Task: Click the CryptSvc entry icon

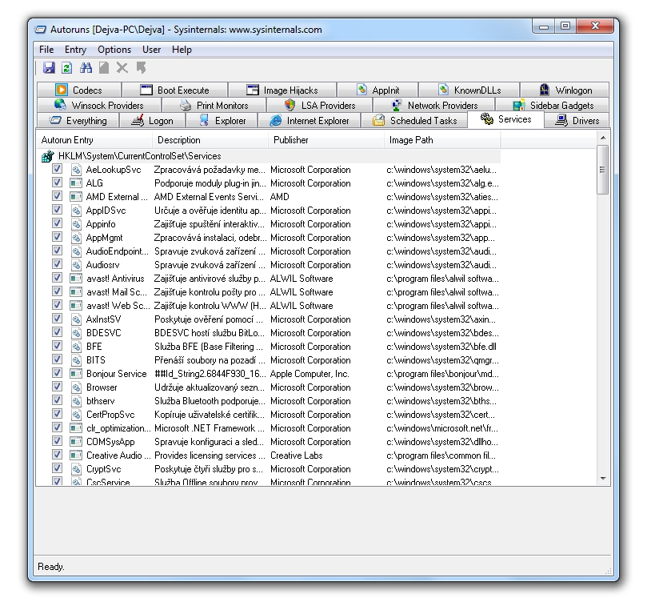Action: pyautogui.click(x=76, y=469)
